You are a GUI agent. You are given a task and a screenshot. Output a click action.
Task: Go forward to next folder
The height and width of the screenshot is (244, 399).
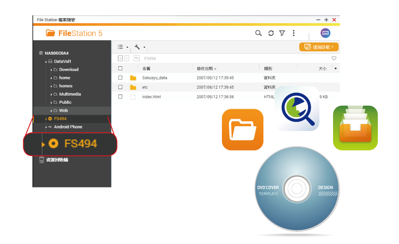tap(127, 58)
